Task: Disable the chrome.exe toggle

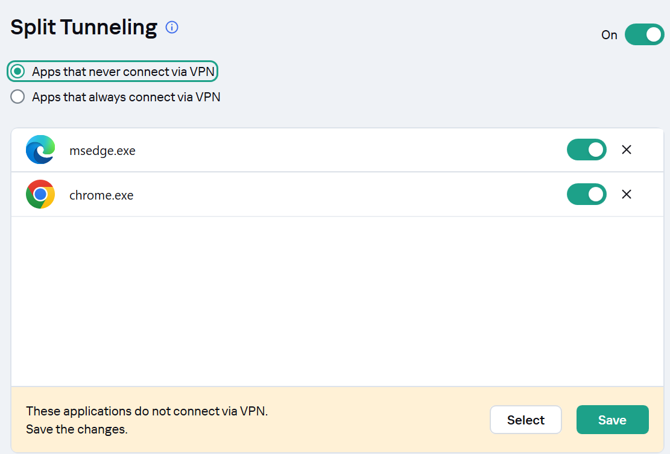Action: tap(586, 194)
